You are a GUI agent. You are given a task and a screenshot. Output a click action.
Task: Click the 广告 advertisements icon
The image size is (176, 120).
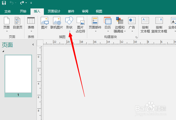(132, 21)
